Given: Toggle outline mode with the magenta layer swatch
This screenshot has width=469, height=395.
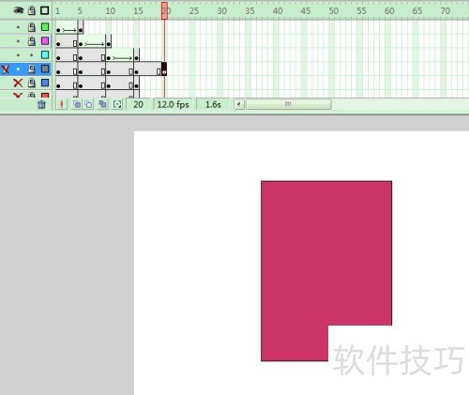Looking at the screenshot, I should 45,41.
